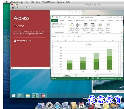The image size is (124, 109).
Task: Open the undo history dropdown arrow
Action: (x=62, y=17)
